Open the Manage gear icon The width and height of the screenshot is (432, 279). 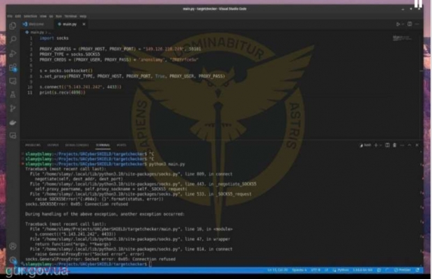pos(13,259)
